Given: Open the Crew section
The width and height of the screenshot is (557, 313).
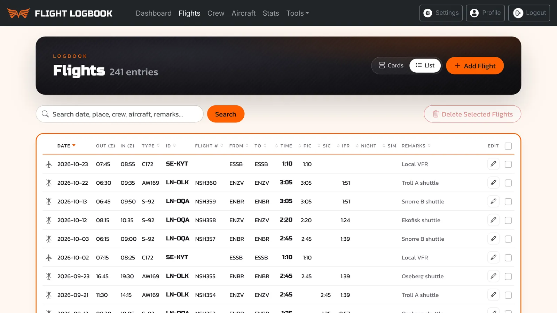Looking at the screenshot, I should (x=216, y=13).
